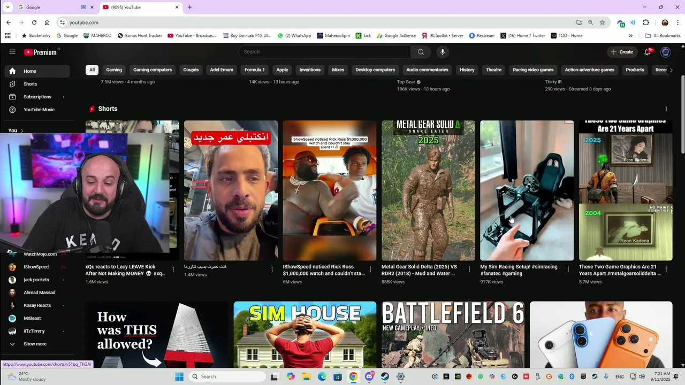The width and height of the screenshot is (685, 385).
Task: Open options for the xQc reacts Short
Action: (173, 269)
